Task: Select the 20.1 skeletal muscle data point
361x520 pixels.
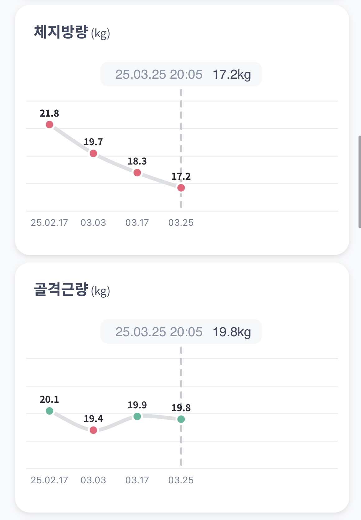Action: click(49, 411)
